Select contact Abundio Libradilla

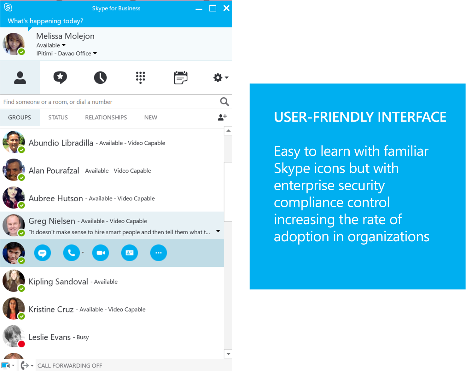[112, 142]
